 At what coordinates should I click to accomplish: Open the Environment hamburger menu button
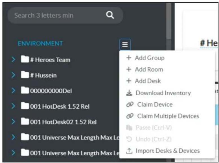pyautogui.click(x=125, y=44)
